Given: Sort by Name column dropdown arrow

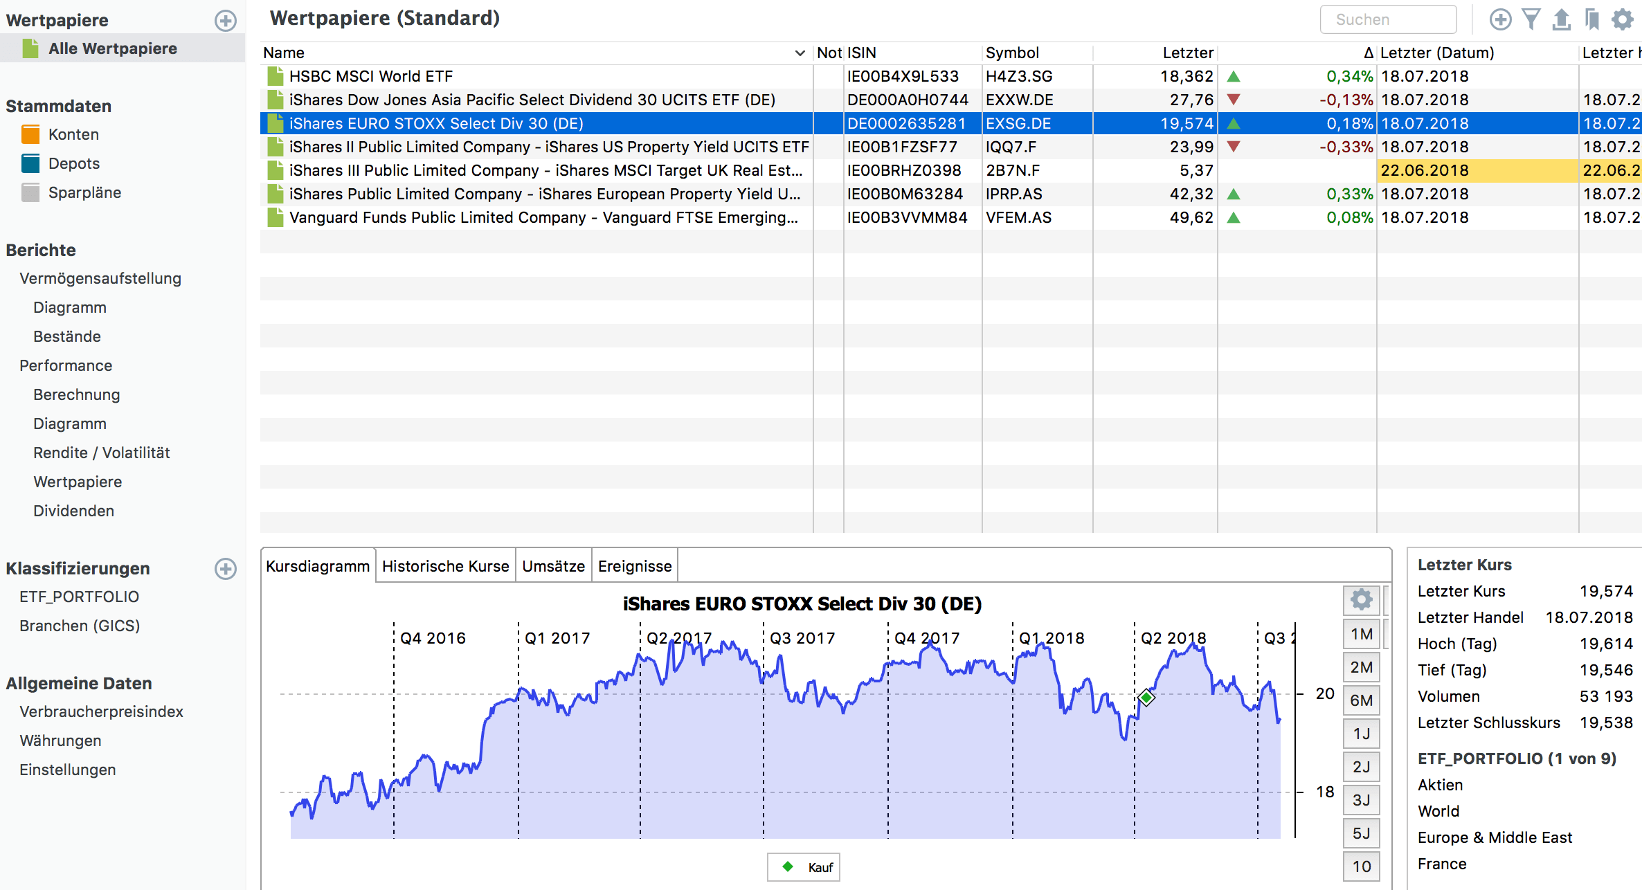Looking at the screenshot, I should pyautogui.click(x=800, y=53).
